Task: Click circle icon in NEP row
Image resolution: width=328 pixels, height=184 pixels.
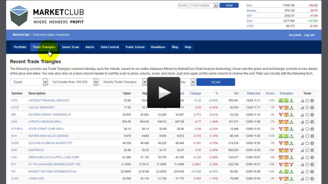Action: pyautogui.click(x=307, y=115)
